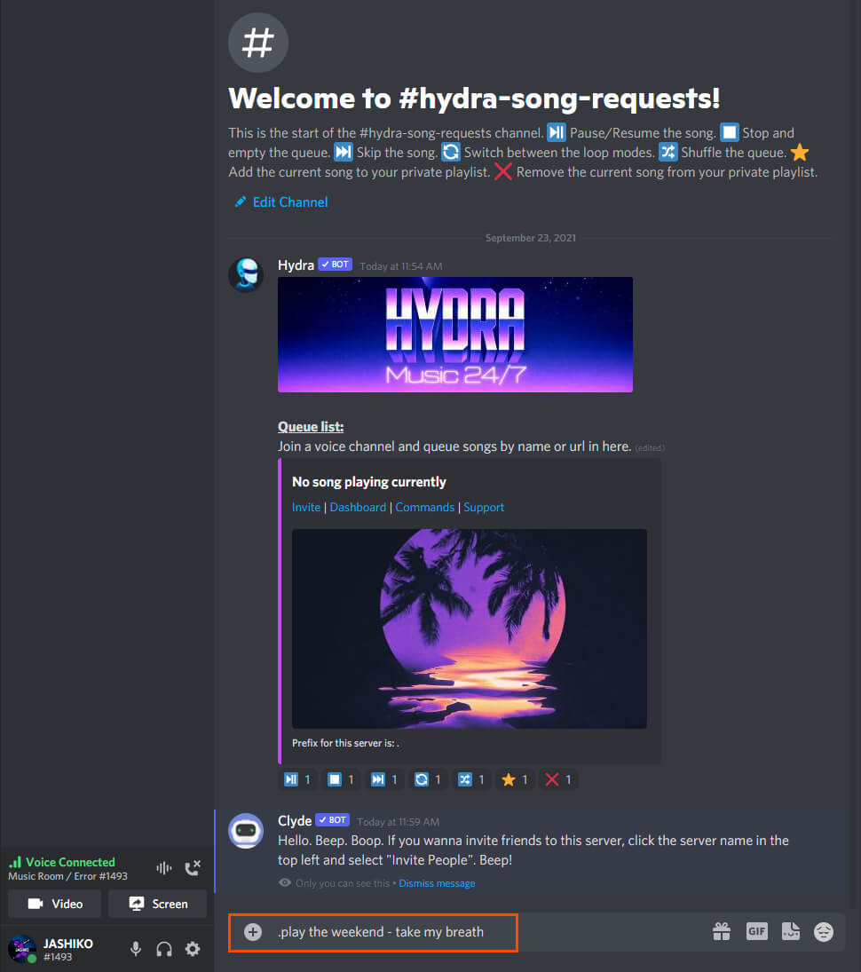
Task: Open the sticker picker
Action: 790,931
